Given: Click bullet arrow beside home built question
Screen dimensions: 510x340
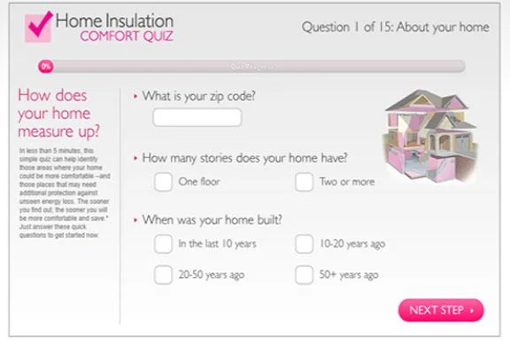Looking at the screenshot, I should coord(135,220).
